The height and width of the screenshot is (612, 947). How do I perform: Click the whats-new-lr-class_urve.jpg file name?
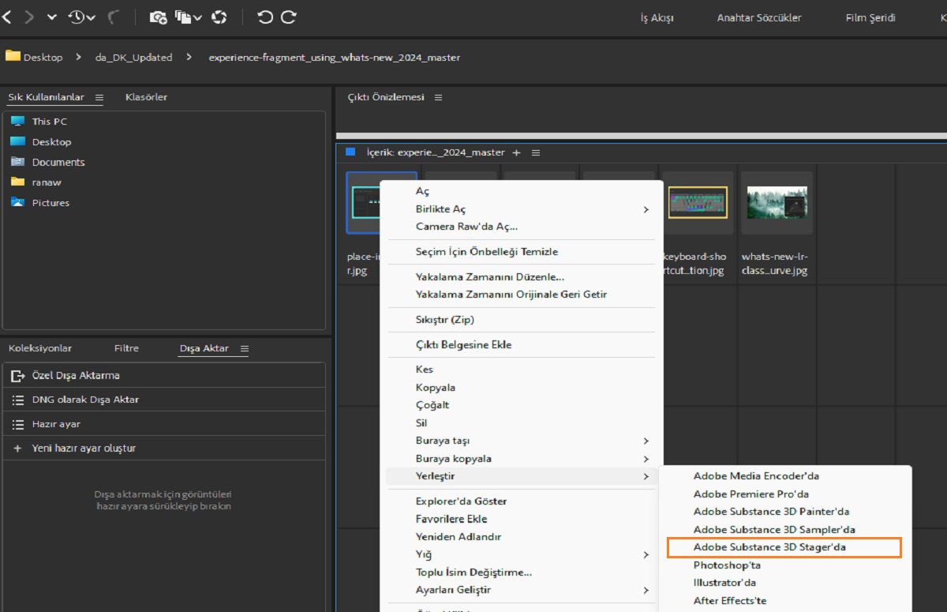[x=775, y=264]
